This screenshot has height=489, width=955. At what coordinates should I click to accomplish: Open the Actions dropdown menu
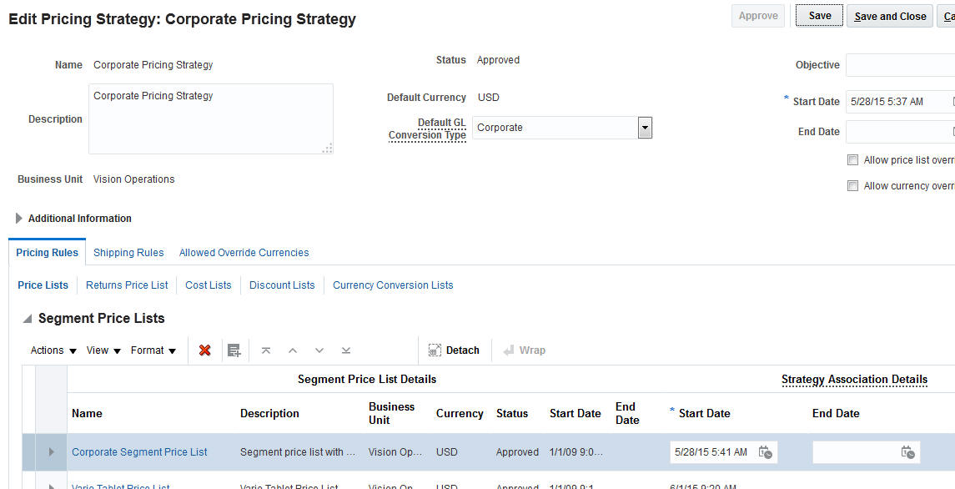[x=52, y=350]
